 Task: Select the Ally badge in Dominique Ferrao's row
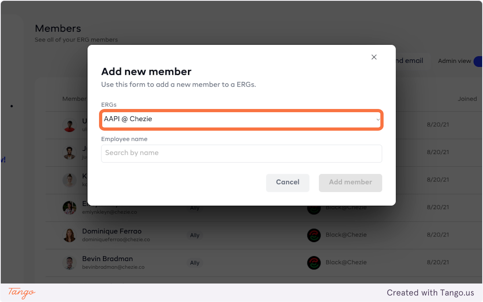195,235
